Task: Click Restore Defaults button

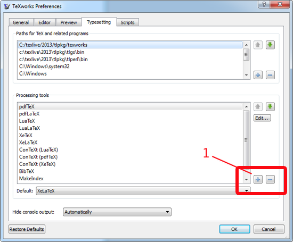Action: coord(27,229)
